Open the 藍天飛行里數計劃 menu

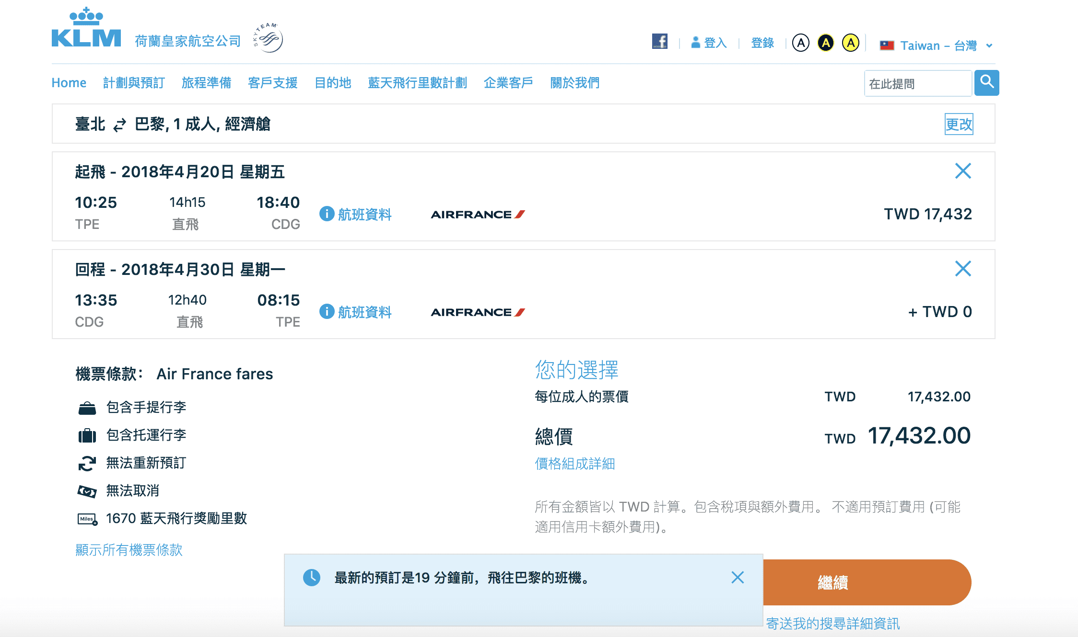tap(417, 83)
